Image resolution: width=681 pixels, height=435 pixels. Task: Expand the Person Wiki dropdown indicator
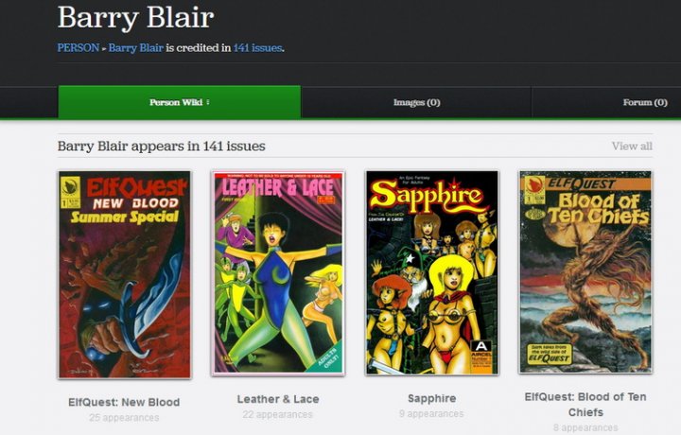208,102
